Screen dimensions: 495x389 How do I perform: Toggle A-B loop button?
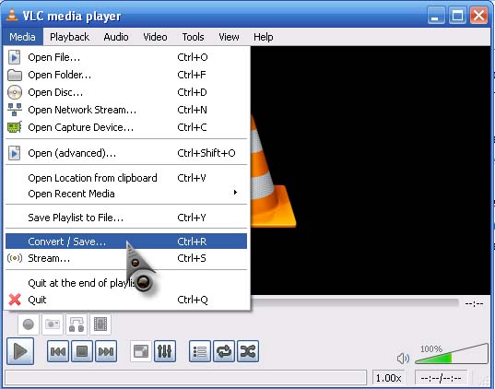point(77,324)
